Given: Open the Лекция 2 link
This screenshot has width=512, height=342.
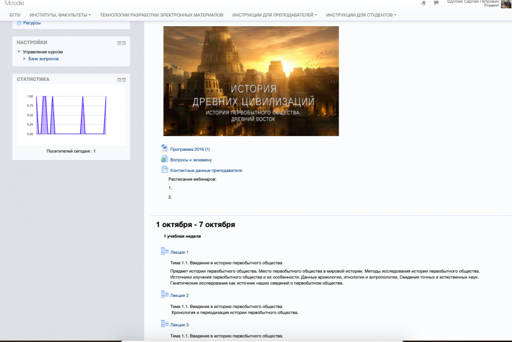Looking at the screenshot, I should click(x=179, y=295).
